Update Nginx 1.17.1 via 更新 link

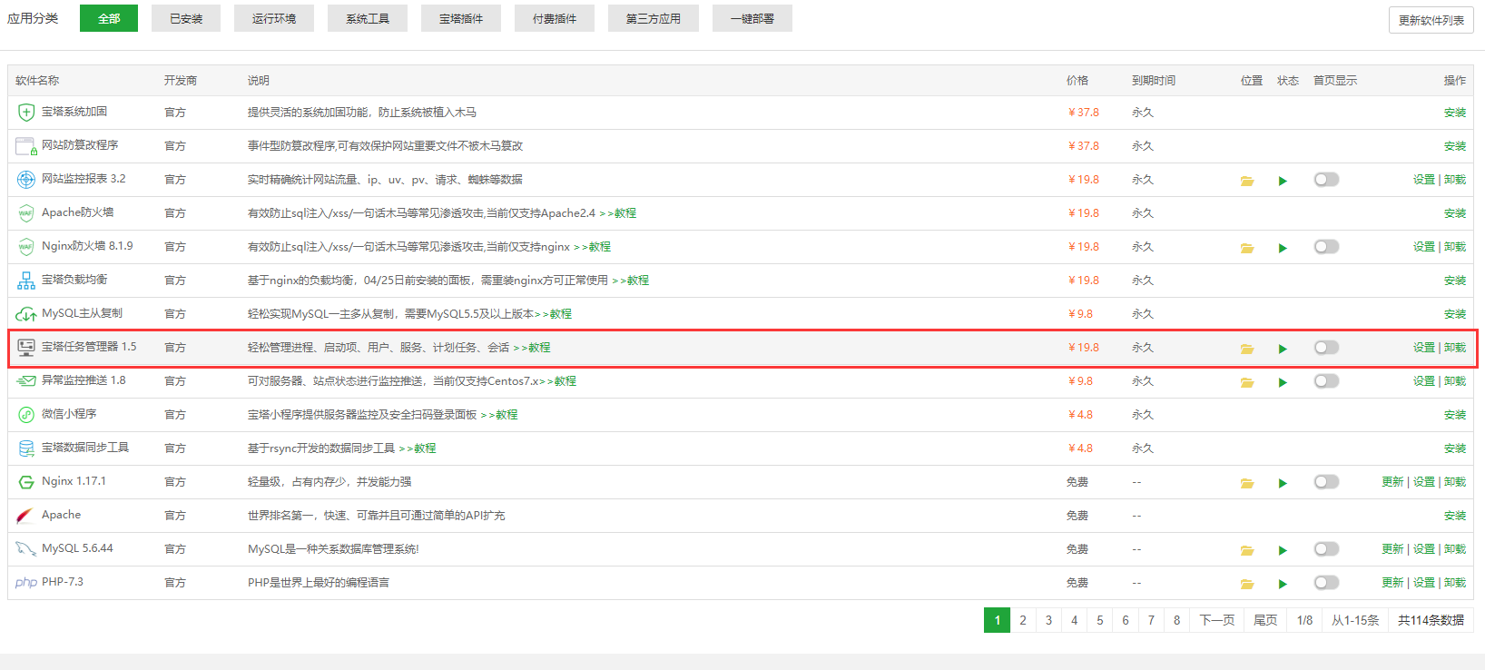point(1392,482)
